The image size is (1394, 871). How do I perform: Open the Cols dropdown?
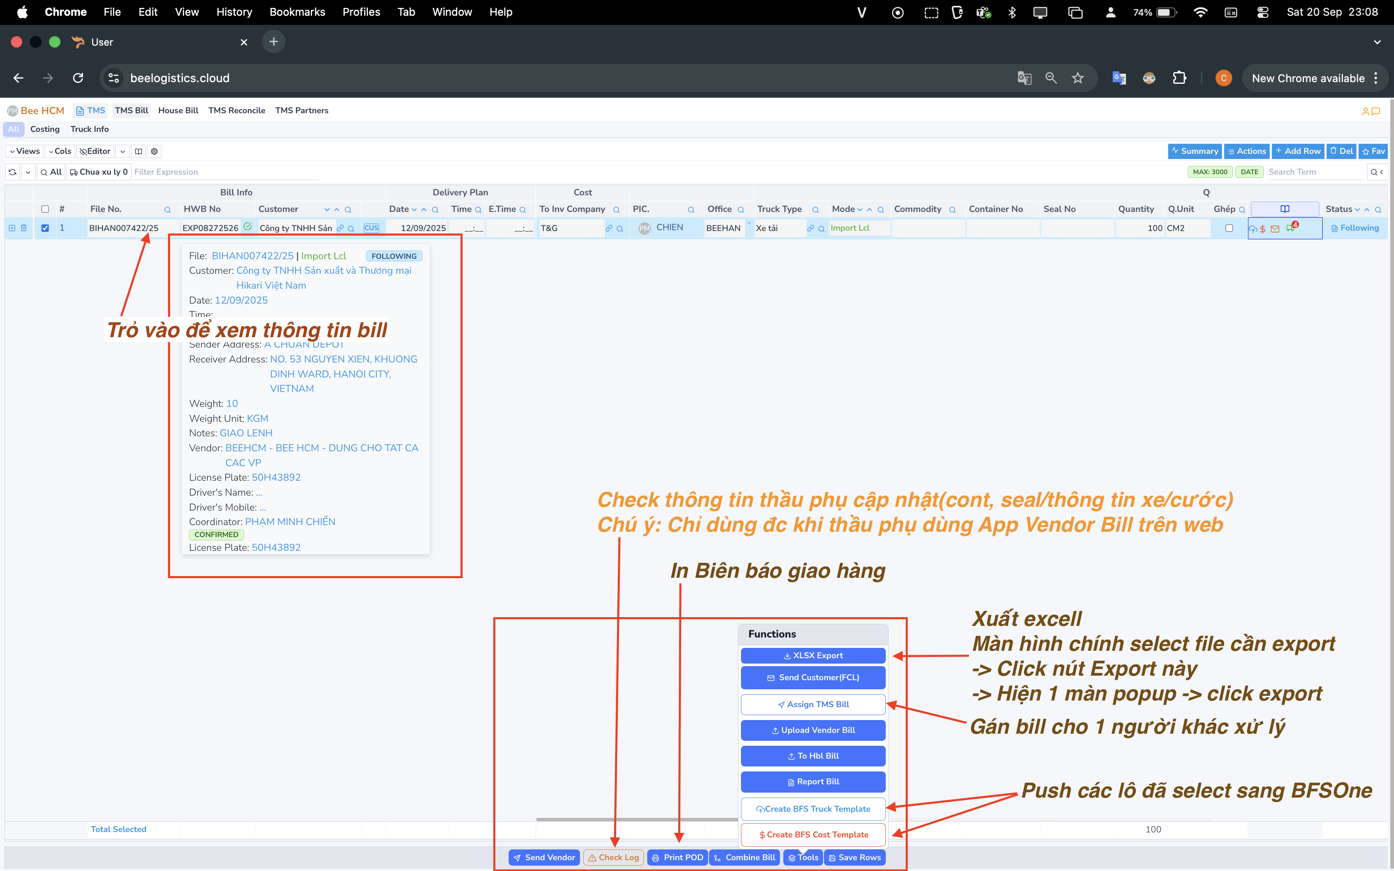point(60,151)
